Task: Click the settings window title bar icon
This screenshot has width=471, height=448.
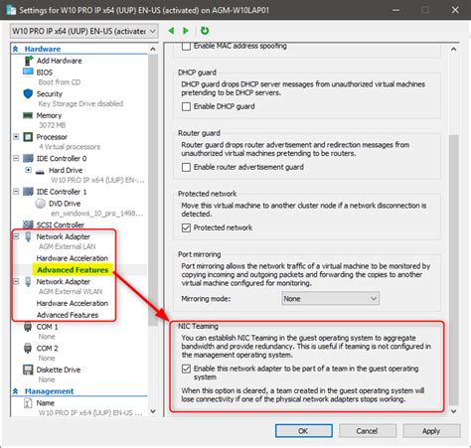Action: 11,10
